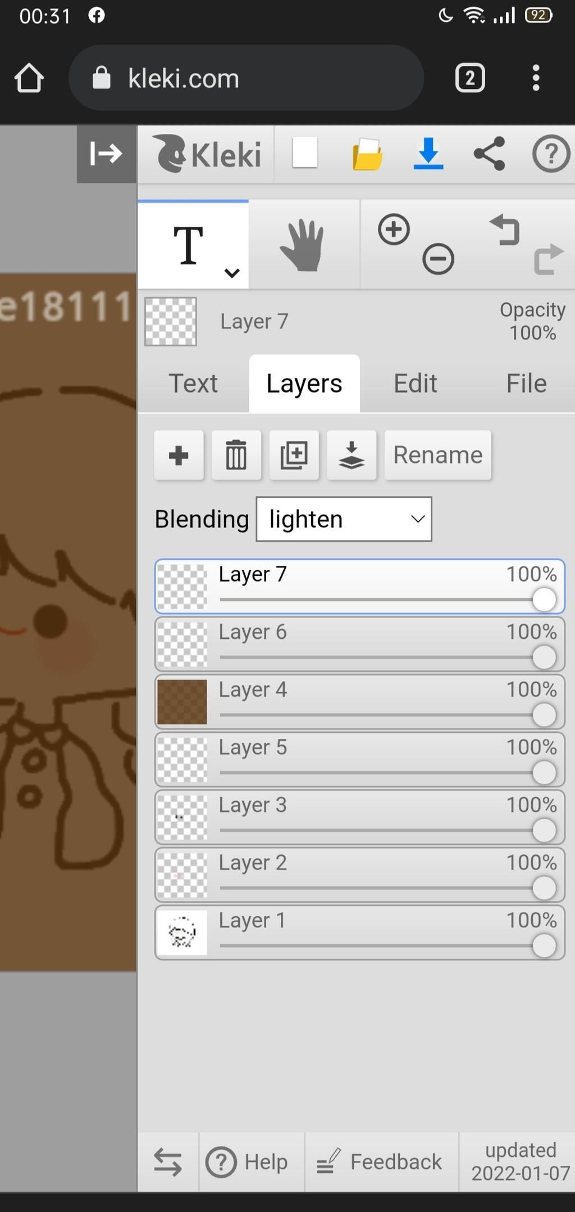The height and width of the screenshot is (1212, 575).
Task: Zoom out of the canvas
Action: 438,259
